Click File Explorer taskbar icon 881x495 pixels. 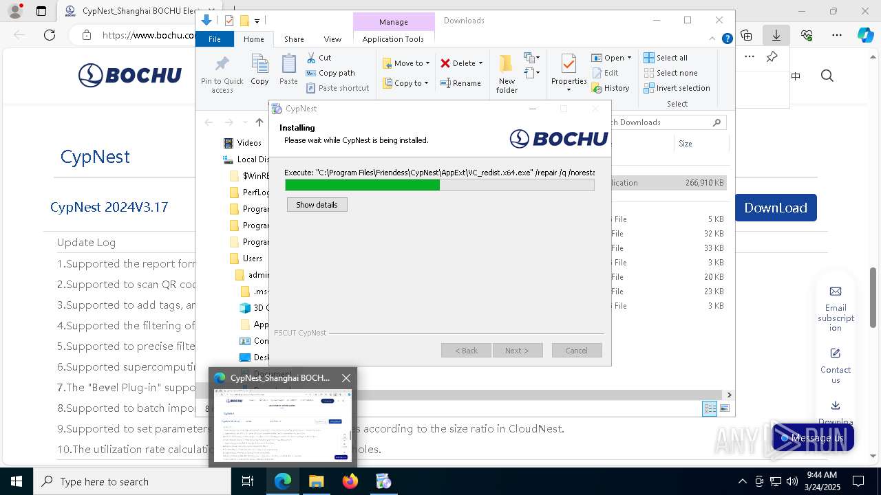(x=316, y=481)
